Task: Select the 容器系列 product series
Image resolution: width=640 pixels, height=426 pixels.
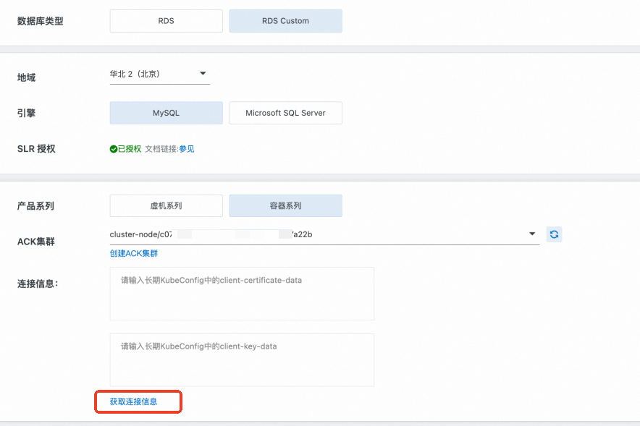Action: tap(285, 205)
